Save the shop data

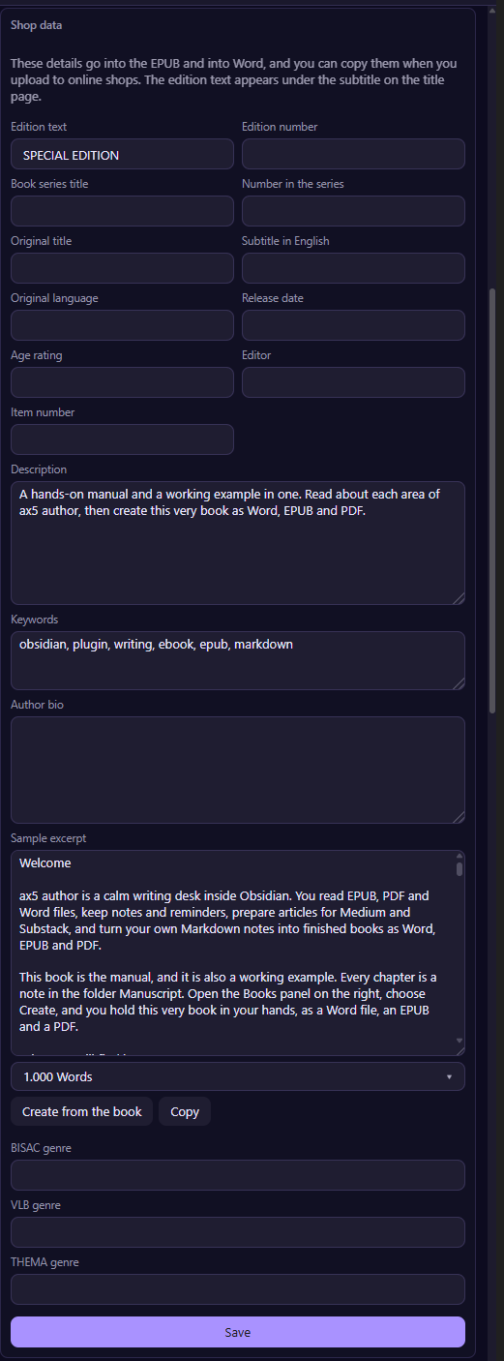coord(238,1332)
